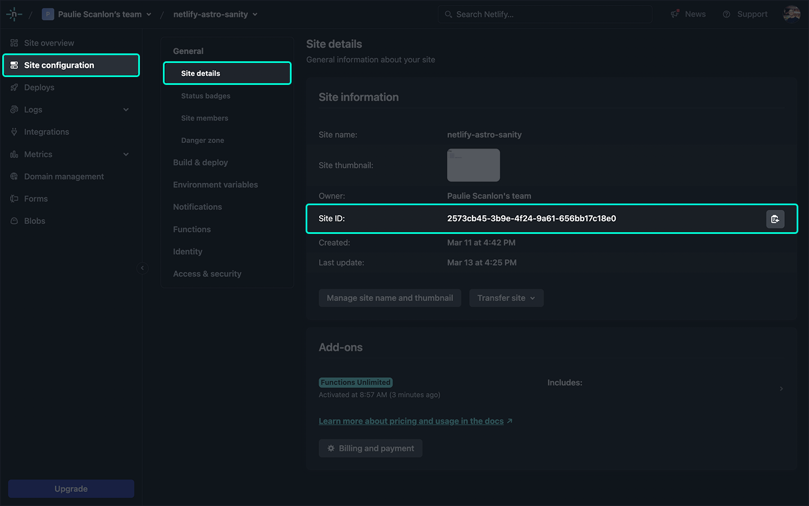Screen dimensions: 809x506
Task: Open Environment variables settings
Action: coord(215,184)
